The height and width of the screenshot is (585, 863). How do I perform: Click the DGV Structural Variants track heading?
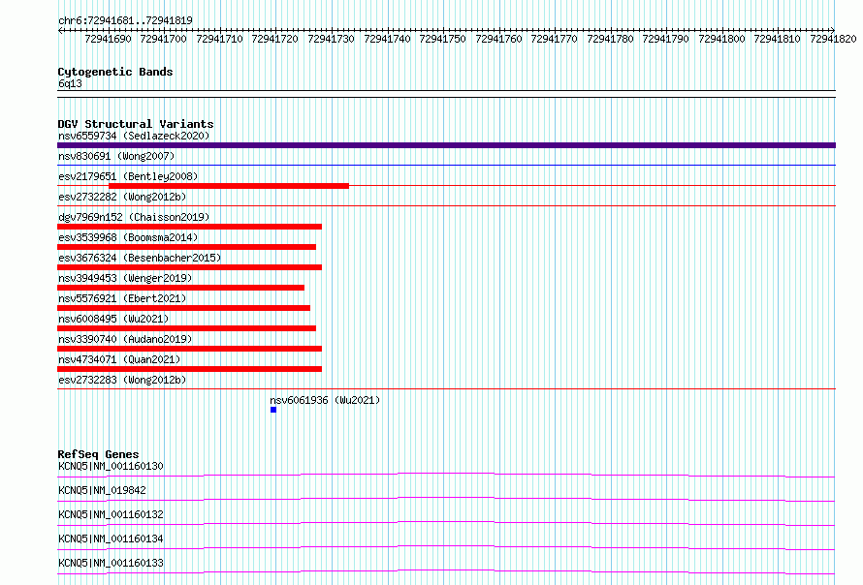pos(136,124)
